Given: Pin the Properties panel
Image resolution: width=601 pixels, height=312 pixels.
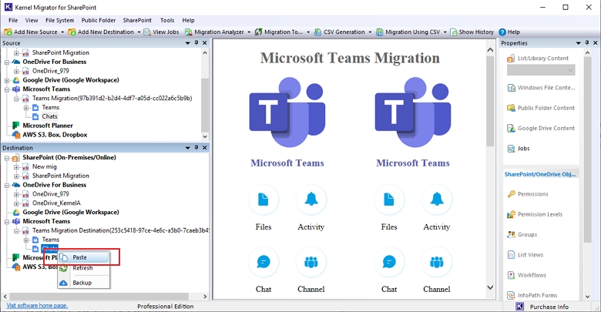Looking at the screenshot, I should click(x=587, y=43).
